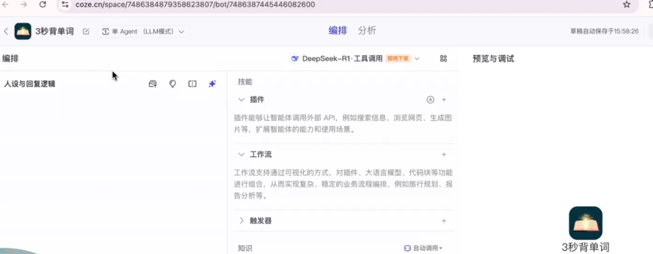Bookmark this page with the star icon
The width and height of the screenshot is (653, 254).
point(627,5)
